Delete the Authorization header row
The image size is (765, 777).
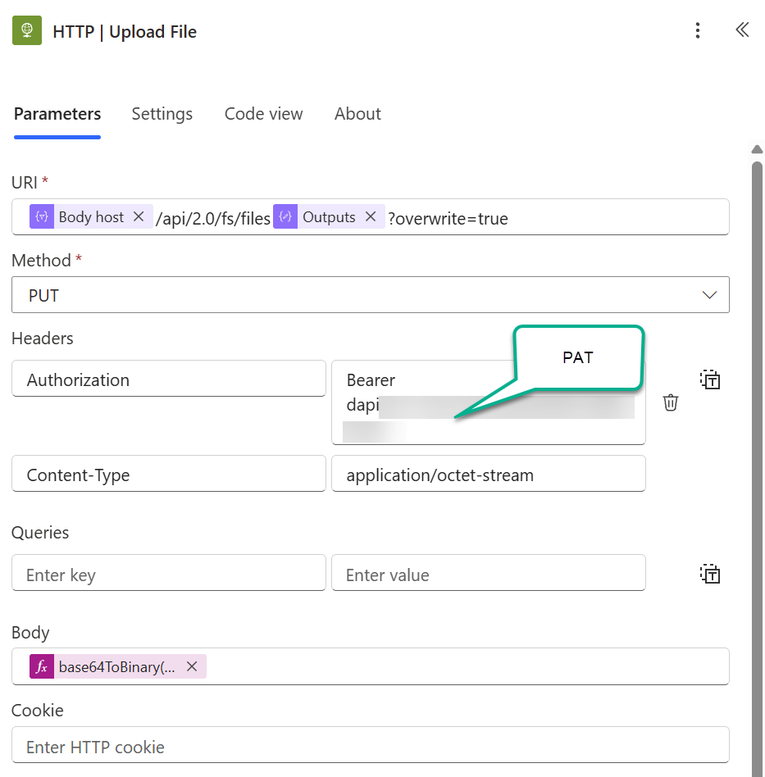[671, 402]
